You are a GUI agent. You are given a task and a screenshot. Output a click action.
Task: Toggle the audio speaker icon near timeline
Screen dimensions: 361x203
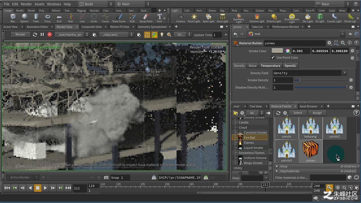pos(351,188)
